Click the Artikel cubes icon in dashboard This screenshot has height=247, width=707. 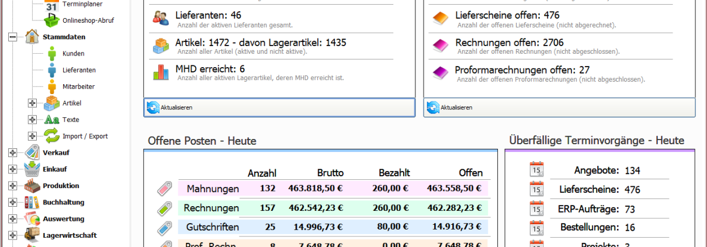[x=160, y=46]
